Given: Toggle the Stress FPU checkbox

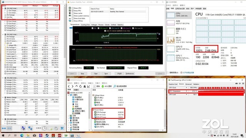Looking at the screenshot, I should [x=73, y=10].
